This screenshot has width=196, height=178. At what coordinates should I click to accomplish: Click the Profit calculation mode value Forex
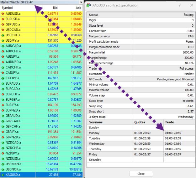coord(190,42)
